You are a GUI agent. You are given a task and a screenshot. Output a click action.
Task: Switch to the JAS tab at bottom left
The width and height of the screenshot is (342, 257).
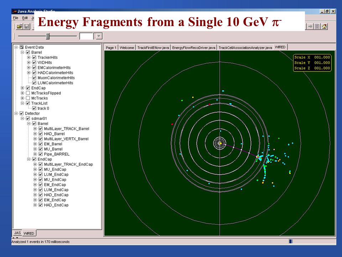17,233
